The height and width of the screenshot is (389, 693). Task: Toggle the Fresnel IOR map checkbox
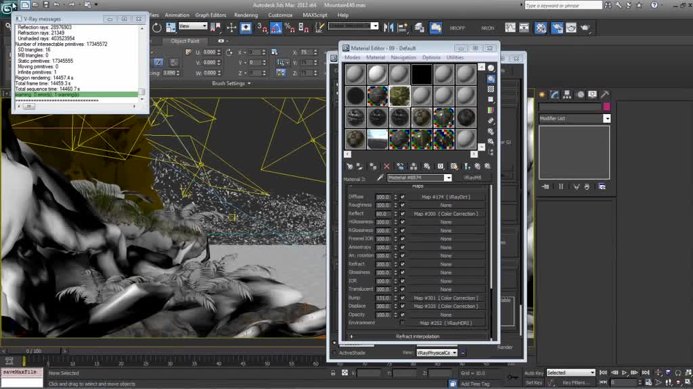[x=402, y=238]
